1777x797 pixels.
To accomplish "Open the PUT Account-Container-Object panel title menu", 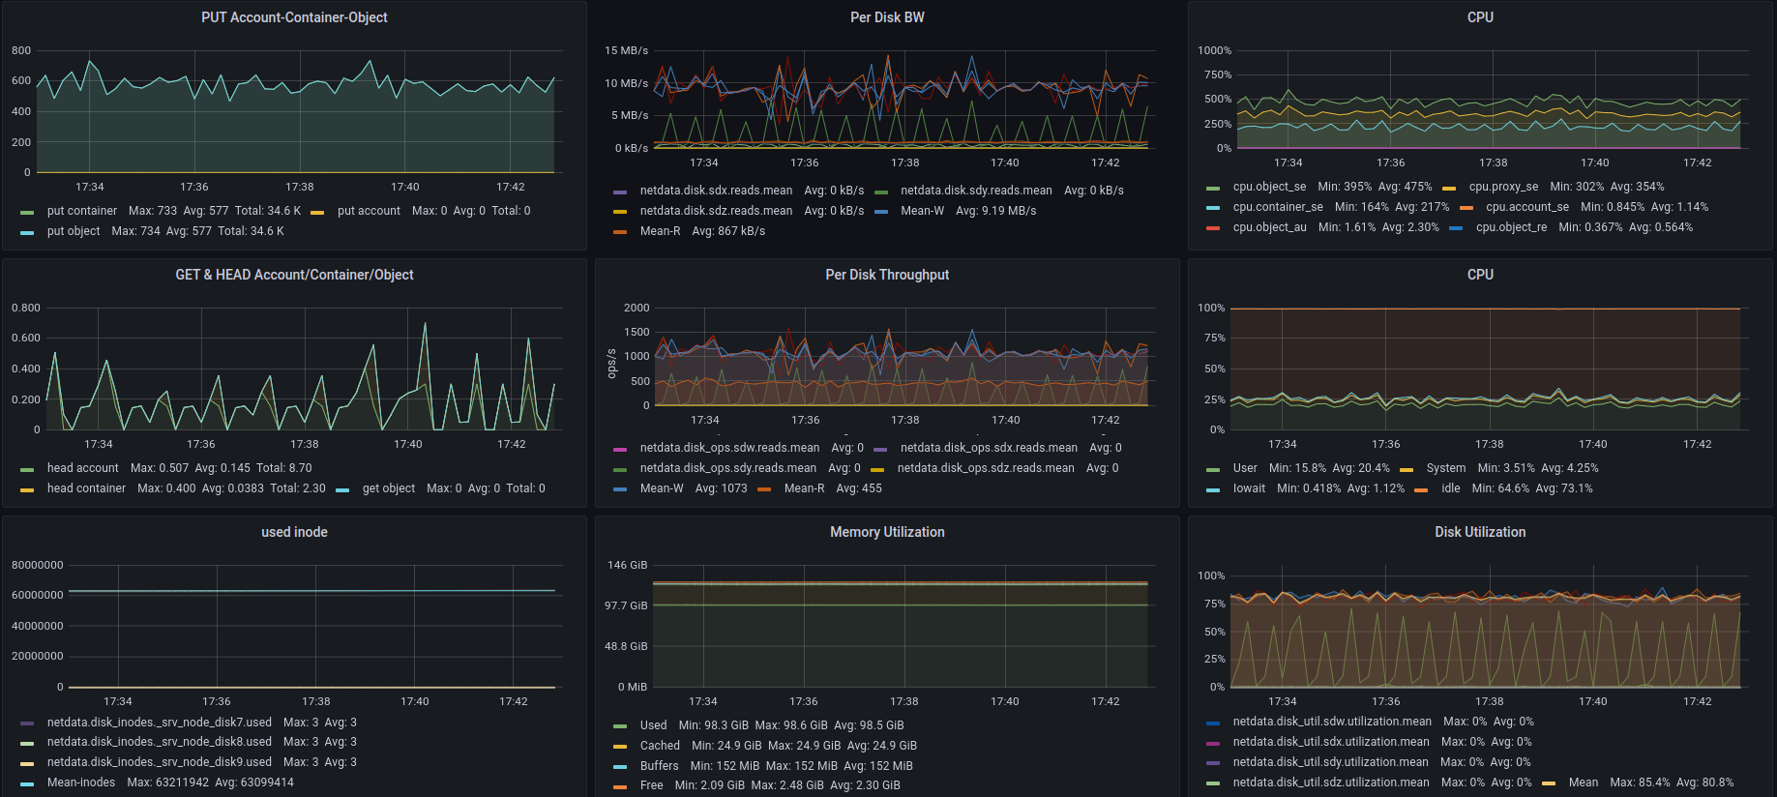I will click(294, 17).
